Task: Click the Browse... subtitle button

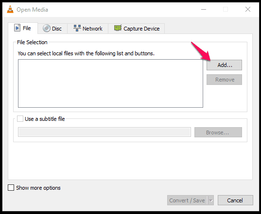Action: (x=218, y=132)
